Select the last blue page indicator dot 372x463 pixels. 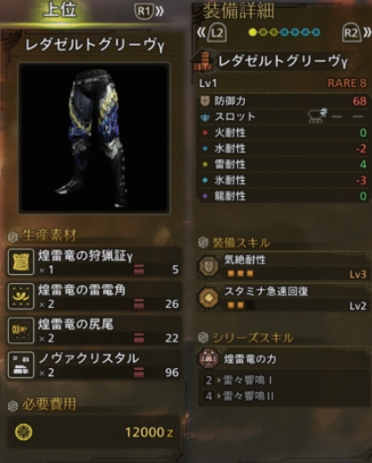coord(316,32)
